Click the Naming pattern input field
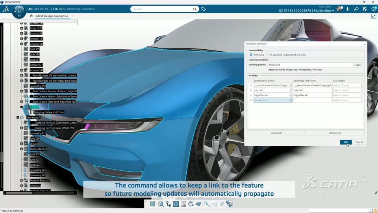 [x=310, y=65]
